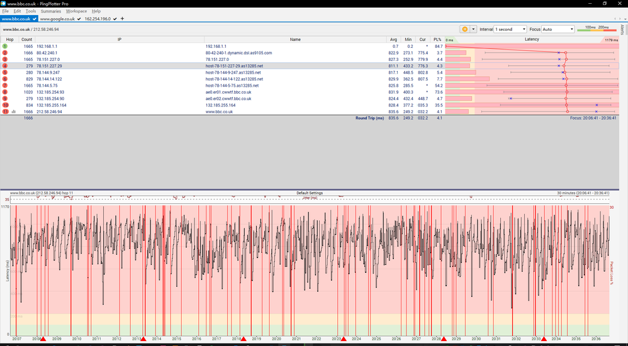628x346 pixels.
Task: Click the hop 7 circle icon
Action: point(5,86)
